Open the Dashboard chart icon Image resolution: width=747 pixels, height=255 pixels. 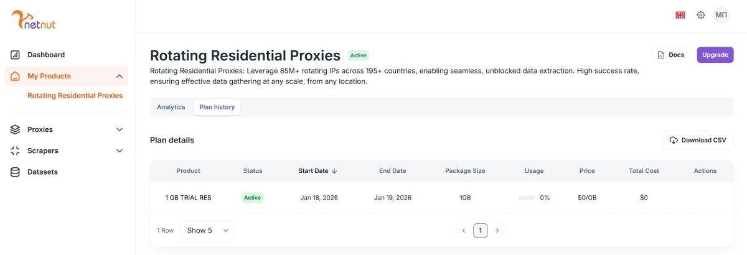(16, 55)
